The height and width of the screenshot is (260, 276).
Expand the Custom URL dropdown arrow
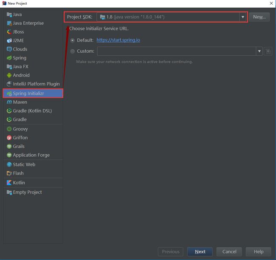pos(259,51)
